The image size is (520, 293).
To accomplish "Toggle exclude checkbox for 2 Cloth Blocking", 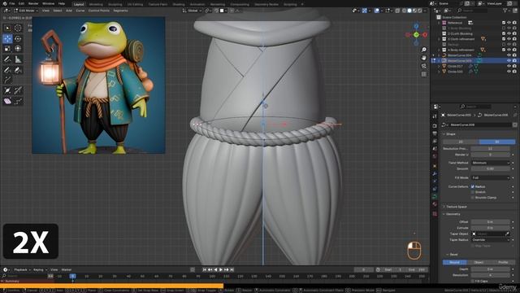I will pyautogui.click(x=504, y=33).
